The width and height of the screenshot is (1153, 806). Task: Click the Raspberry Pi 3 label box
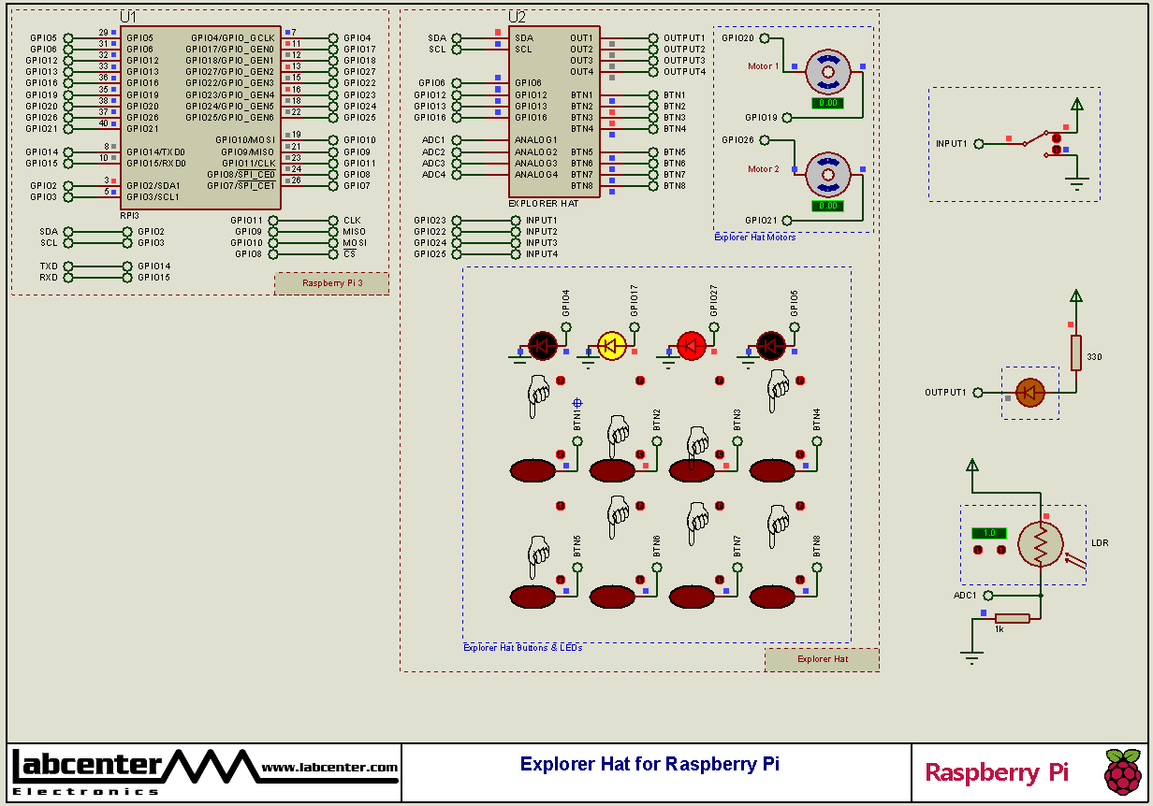[x=331, y=283]
